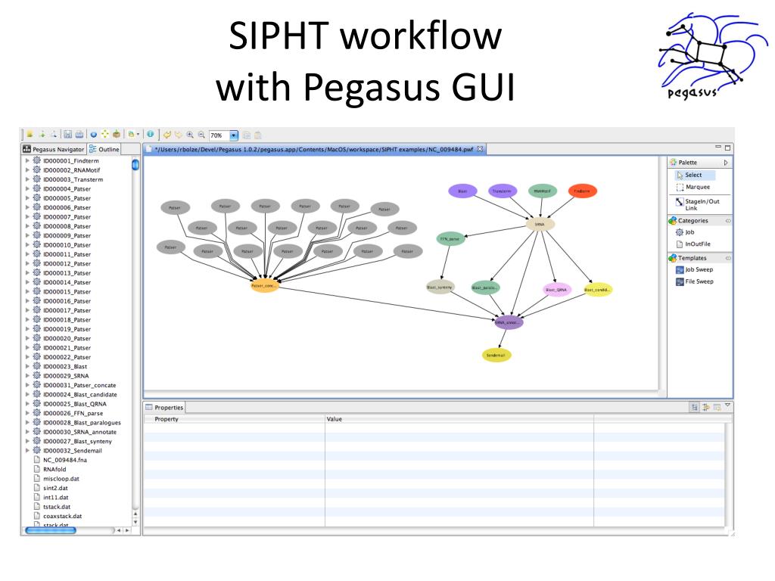Viewport: 775px width, 581px height.
Task: Maximize the editor pane
Action: (727, 148)
